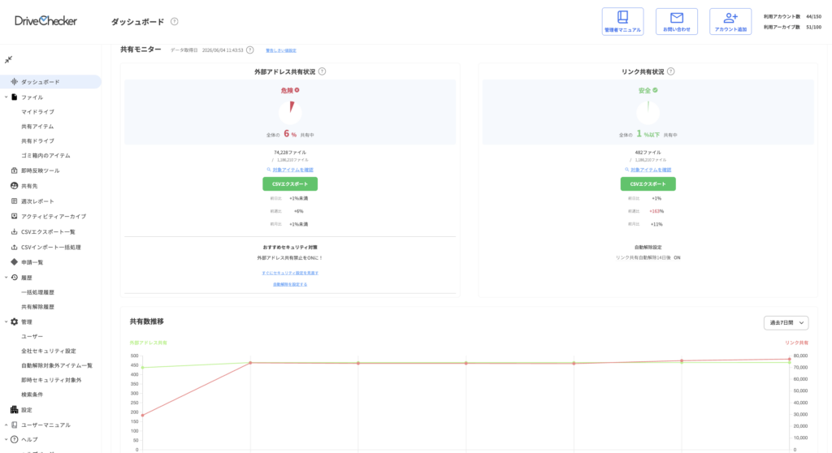Viewport: 832px width, 453px height.
Task: Click the 共有先 people icon
Action: click(x=15, y=186)
